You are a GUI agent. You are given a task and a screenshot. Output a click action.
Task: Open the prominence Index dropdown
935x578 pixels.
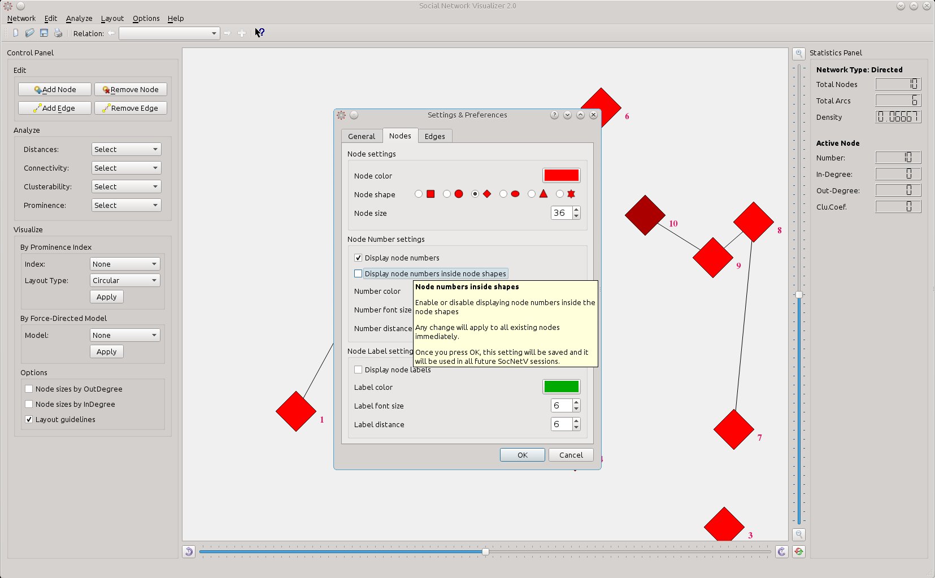click(125, 264)
